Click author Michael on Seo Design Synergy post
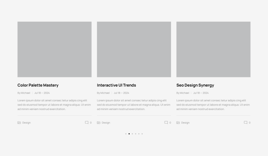Viewport: 268px width, 156px height. 184,93
